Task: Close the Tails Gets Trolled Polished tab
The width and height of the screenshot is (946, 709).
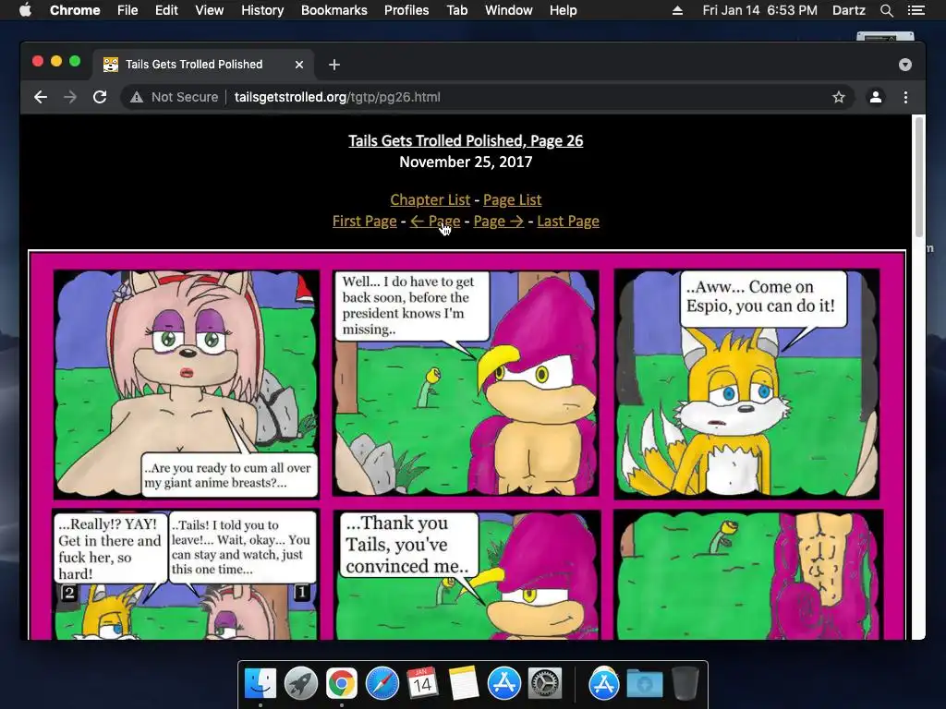Action: pos(299,65)
